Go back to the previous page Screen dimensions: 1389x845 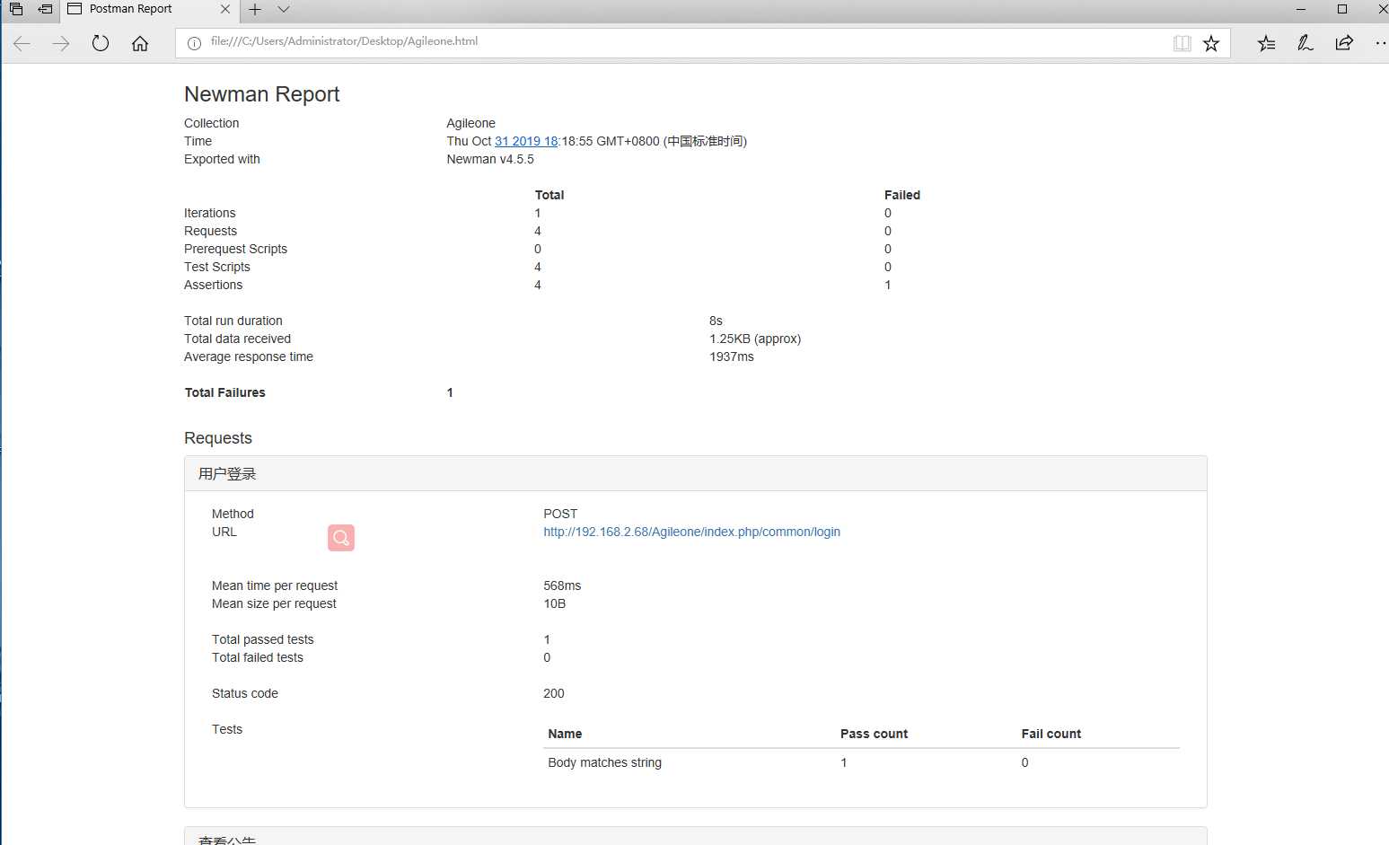pos(22,43)
